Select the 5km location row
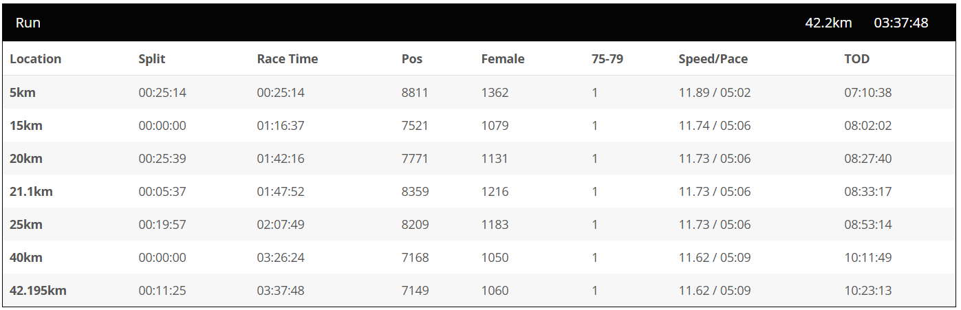Image resolution: width=961 pixels, height=310 pixels. click(x=23, y=92)
